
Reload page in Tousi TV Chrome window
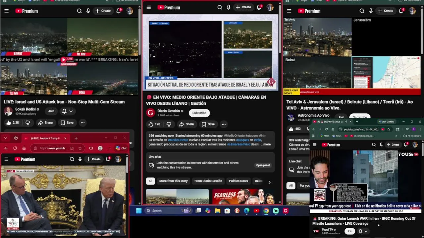click(x=326, y=129)
